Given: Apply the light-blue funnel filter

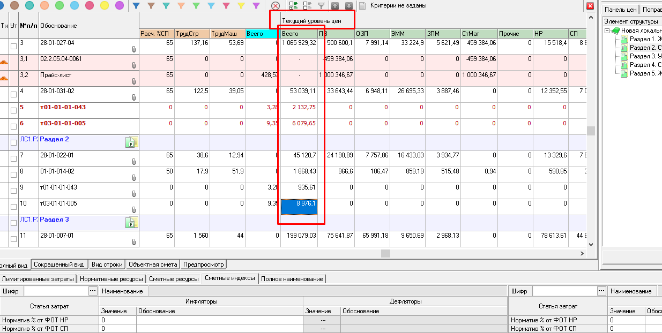Looking at the screenshot, I should click(x=211, y=6).
